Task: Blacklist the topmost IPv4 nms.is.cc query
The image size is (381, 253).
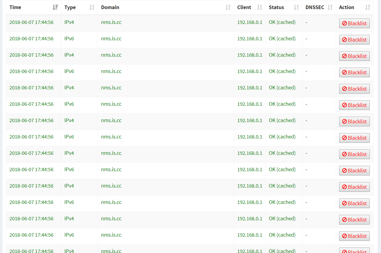Action: pos(354,23)
